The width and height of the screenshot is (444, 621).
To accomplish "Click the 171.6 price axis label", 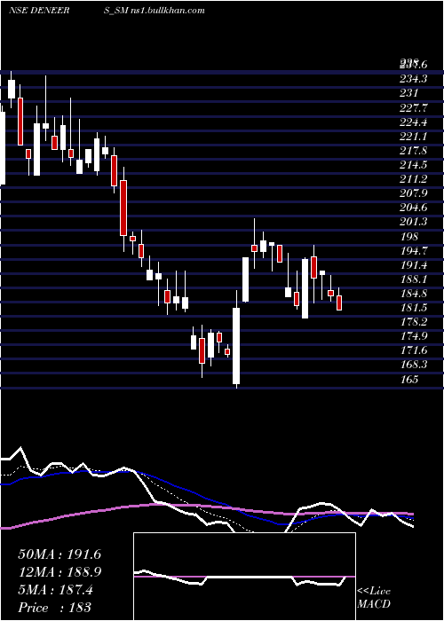I will [x=414, y=351].
